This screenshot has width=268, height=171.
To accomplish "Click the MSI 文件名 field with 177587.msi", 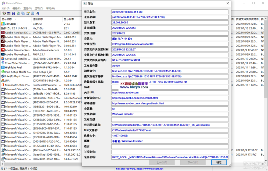I will click(170, 130).
